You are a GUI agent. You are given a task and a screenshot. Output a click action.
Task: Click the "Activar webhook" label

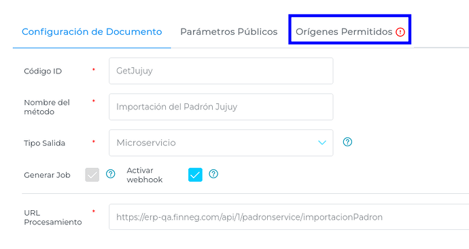[145, 175]
